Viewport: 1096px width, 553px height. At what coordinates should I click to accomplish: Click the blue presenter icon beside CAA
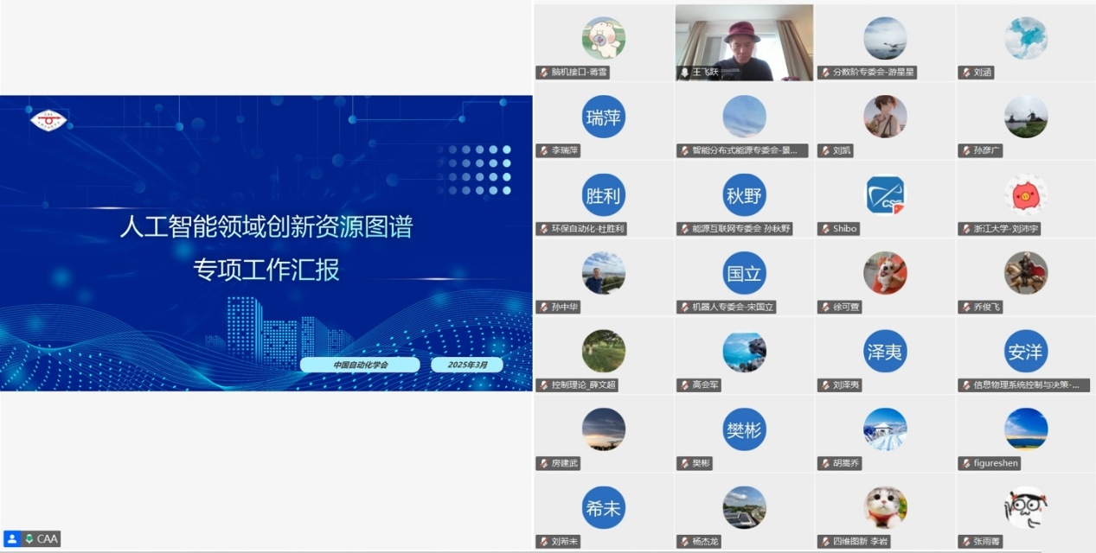point(12,538)
